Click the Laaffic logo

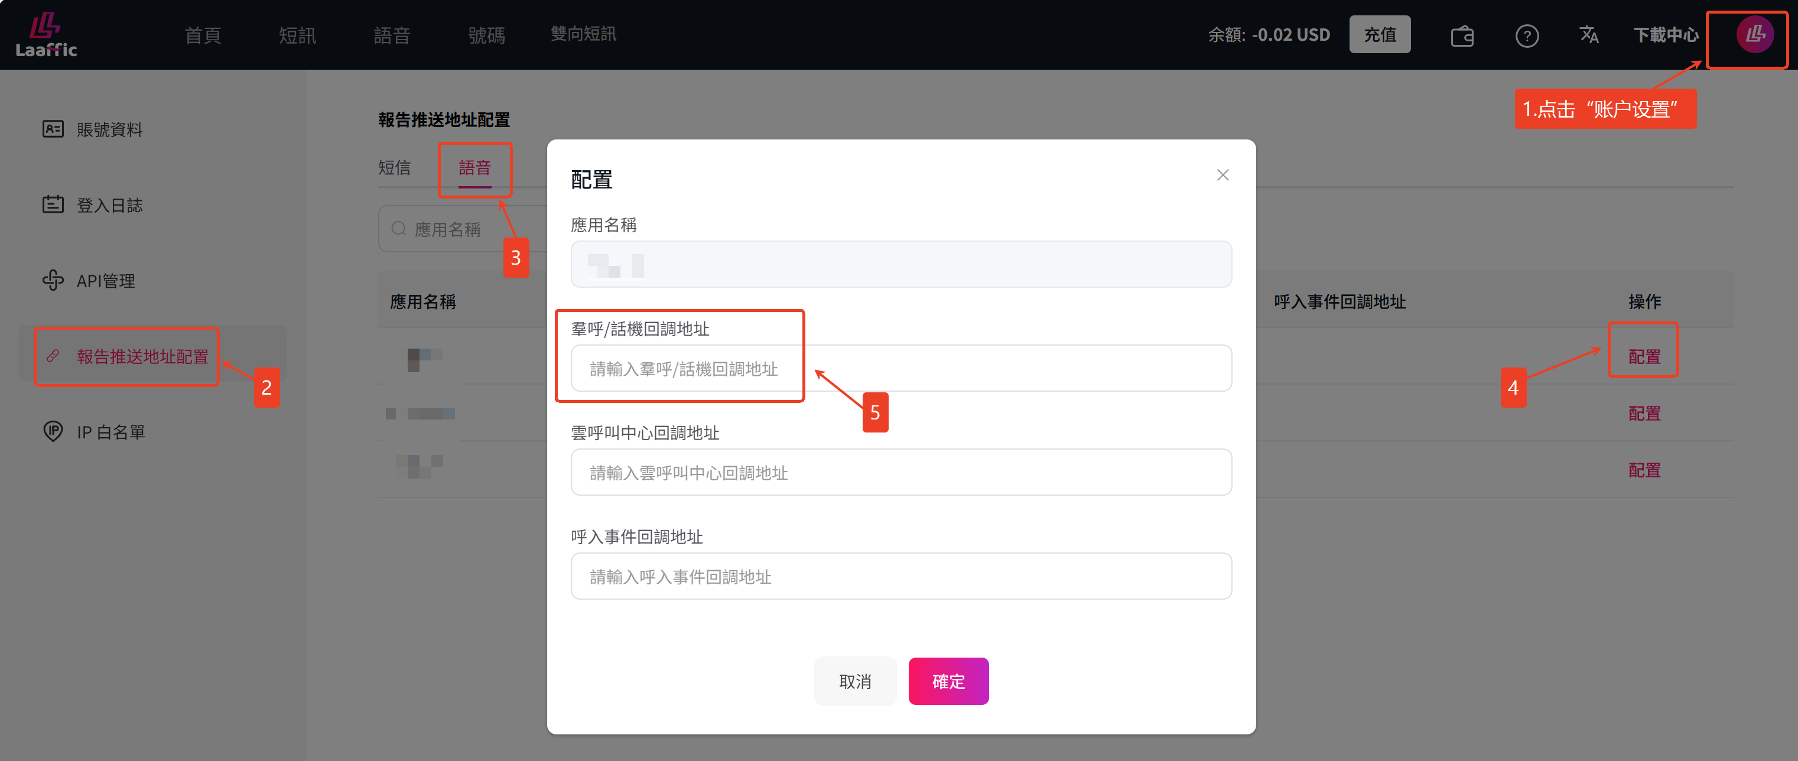point(45,34)
